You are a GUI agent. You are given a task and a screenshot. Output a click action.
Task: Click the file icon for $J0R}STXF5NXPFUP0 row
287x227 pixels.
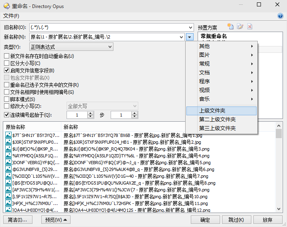coord(8,142)
